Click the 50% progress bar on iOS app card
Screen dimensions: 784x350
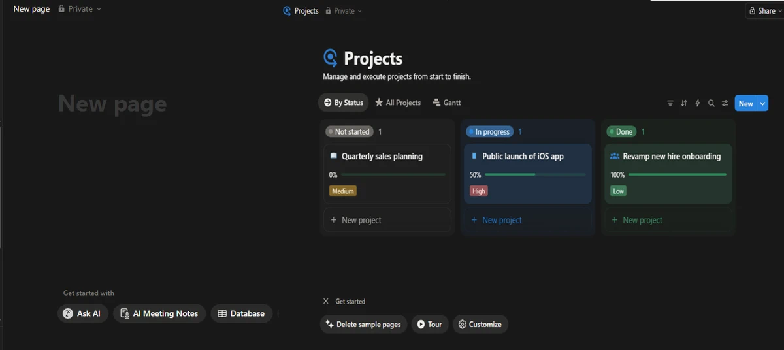click(534, 174)
